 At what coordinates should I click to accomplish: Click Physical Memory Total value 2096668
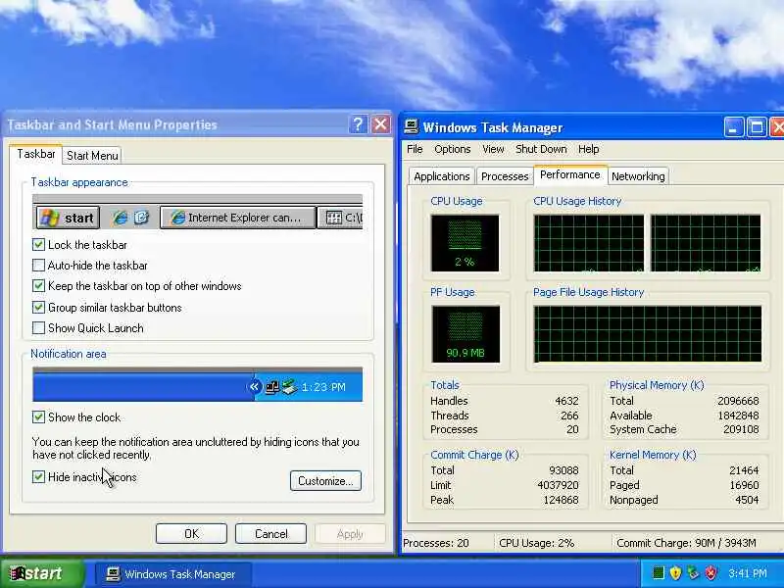pyautogui.click(x=738, y=401)
